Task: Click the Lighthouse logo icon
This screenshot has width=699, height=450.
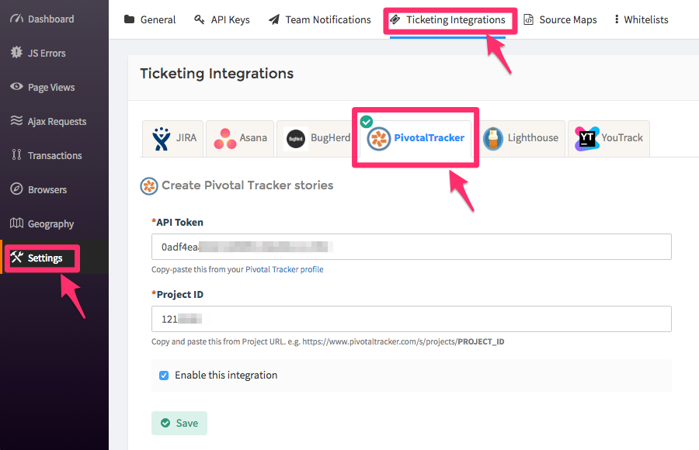Action: pyautogui.click(x=493, y=139)
